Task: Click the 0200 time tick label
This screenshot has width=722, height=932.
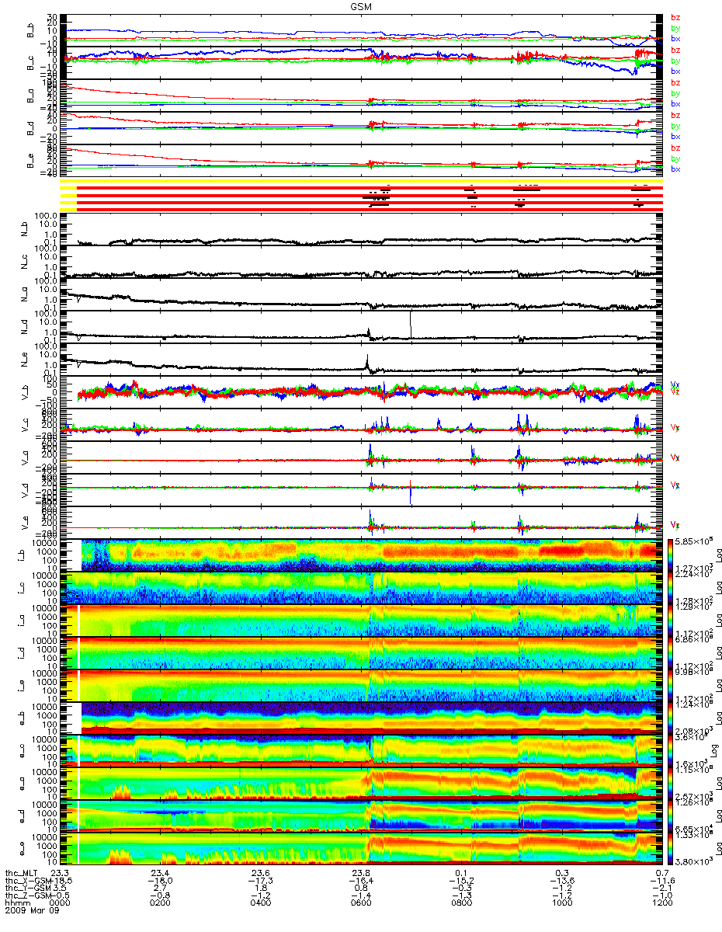Action: (161, 902)
